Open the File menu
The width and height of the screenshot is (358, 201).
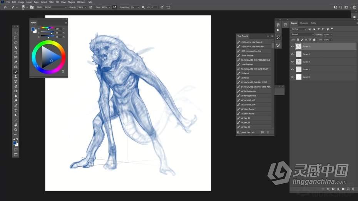coord(8,2)
